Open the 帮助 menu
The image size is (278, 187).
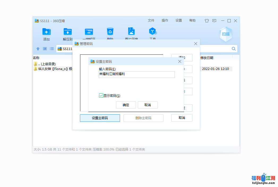tap(193, 20)
